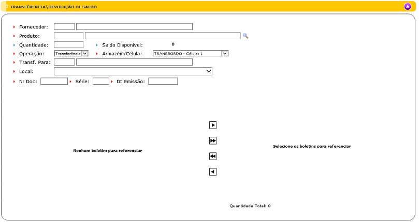Click the move selected left arrow button

(213, 171)
